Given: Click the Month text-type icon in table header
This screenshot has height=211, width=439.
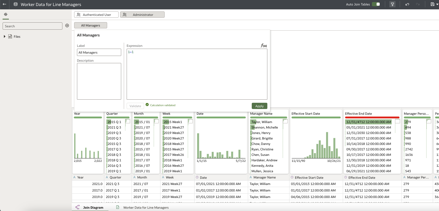Looking at the screenshot, I should point(134,177).
